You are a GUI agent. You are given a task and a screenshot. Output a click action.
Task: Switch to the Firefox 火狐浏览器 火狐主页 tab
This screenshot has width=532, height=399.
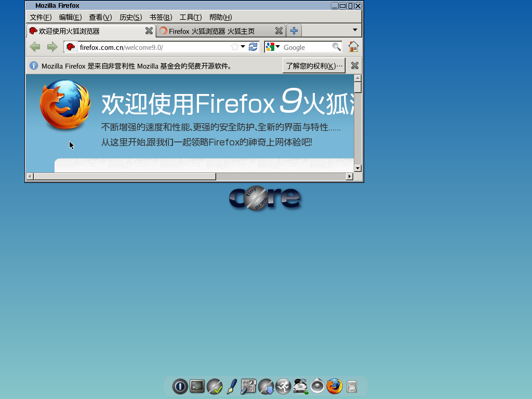tap(221, 31)
